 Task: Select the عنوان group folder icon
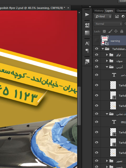(x=111, y=61)
